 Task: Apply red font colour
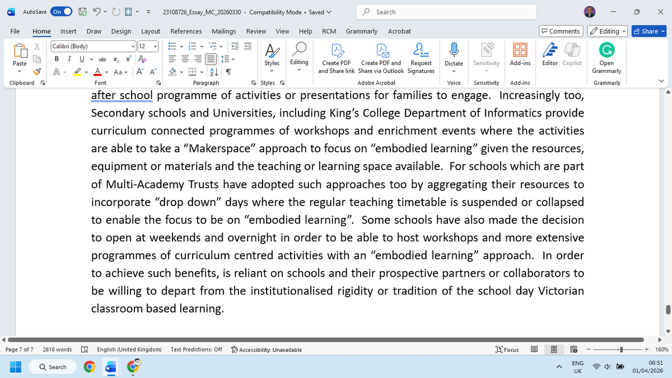97,71
